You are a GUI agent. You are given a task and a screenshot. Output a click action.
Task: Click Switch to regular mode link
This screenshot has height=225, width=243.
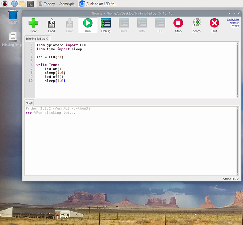click(233, 22)
